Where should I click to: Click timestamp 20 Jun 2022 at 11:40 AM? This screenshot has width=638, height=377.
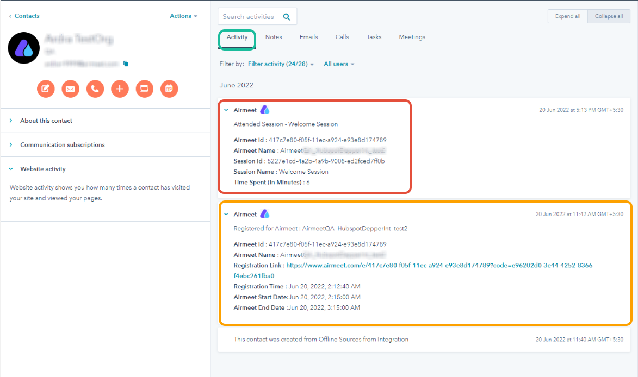point(579,339)
